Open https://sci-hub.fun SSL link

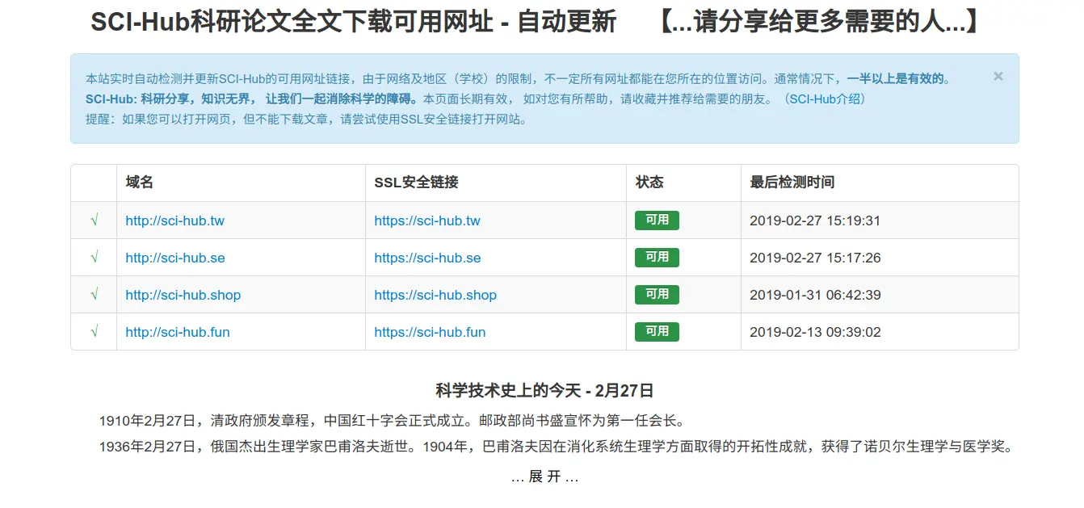coord(430,332)
